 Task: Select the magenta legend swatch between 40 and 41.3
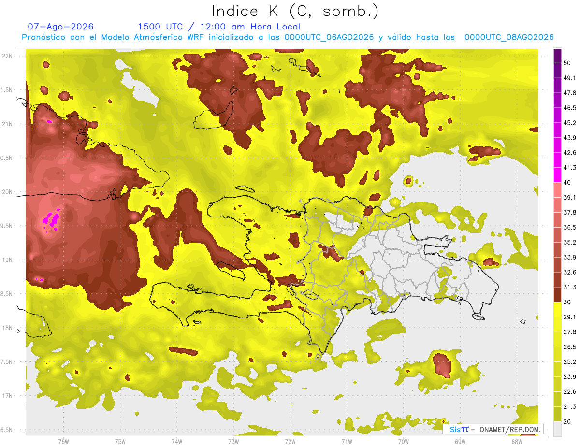click(557, 175)
